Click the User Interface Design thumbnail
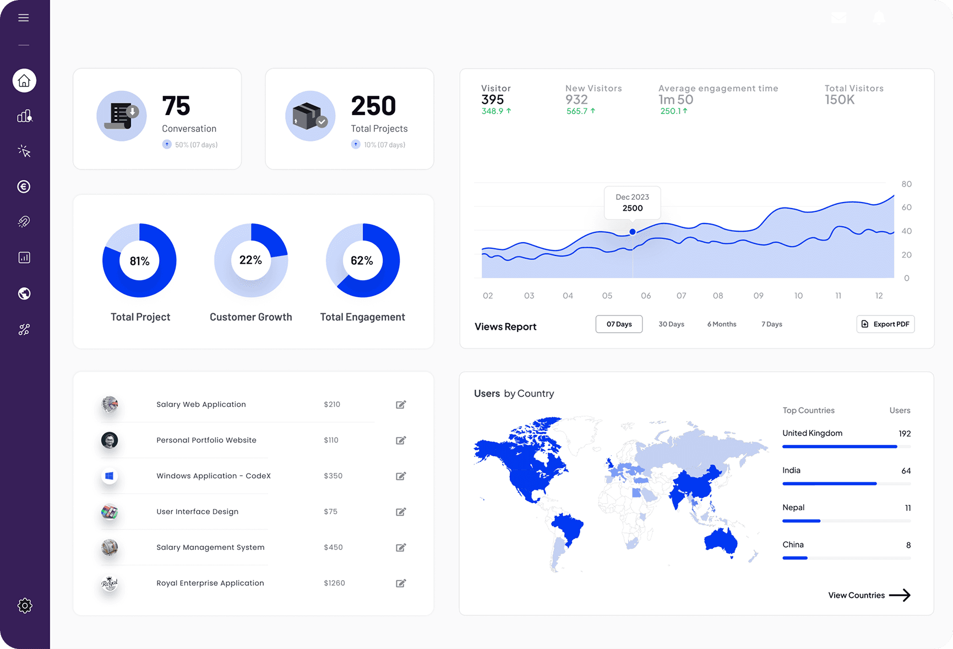The image size is (953, 649). point(110,512)
